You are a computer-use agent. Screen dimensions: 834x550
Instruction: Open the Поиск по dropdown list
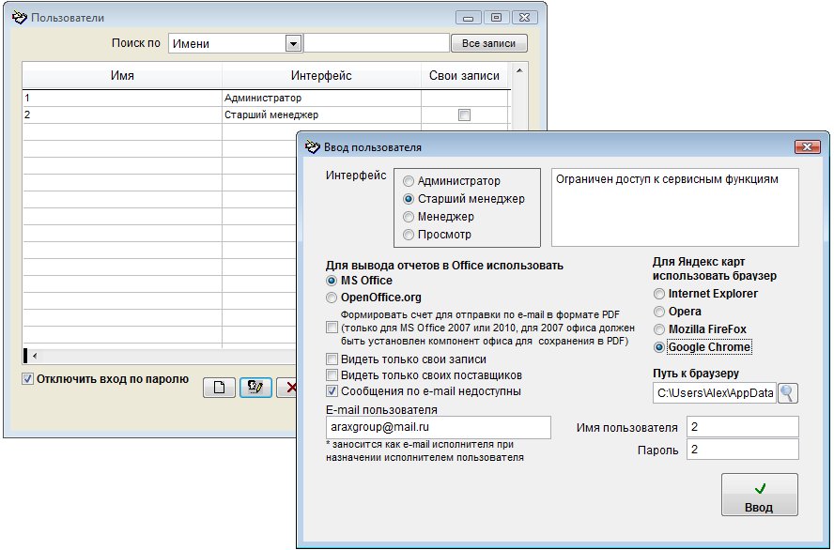[293, 44]
